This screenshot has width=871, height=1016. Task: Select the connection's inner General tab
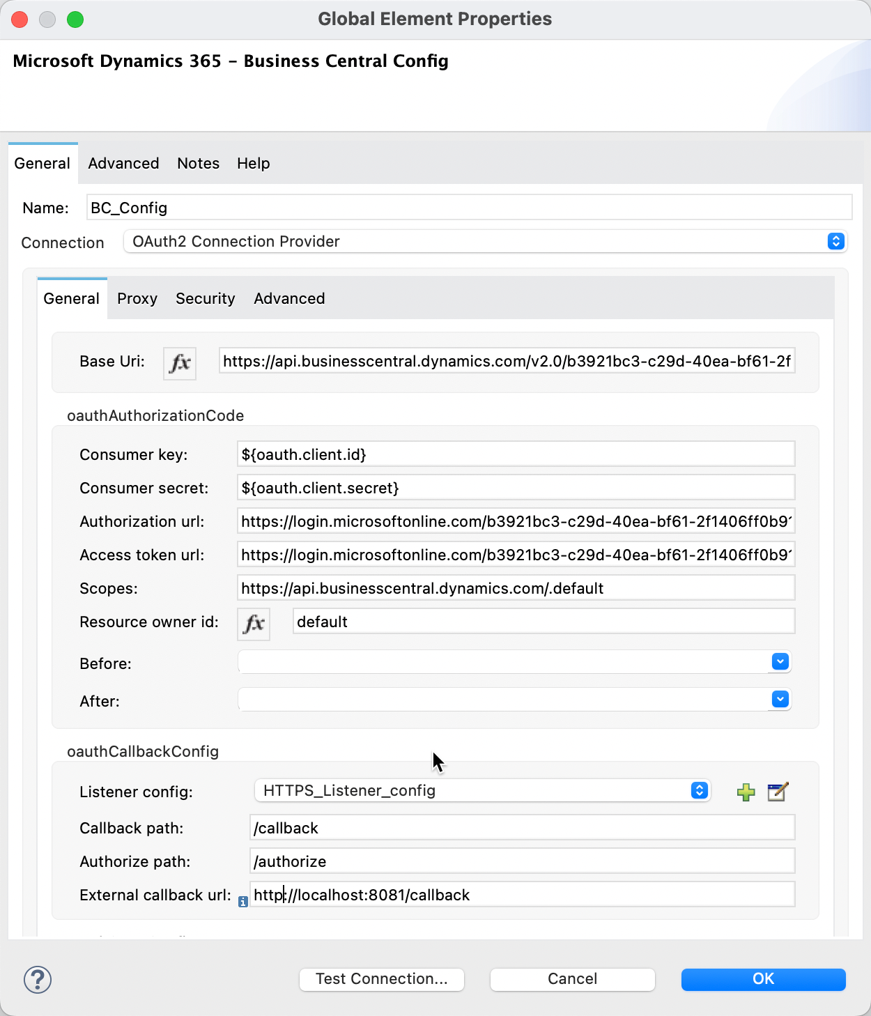(72, 299)
